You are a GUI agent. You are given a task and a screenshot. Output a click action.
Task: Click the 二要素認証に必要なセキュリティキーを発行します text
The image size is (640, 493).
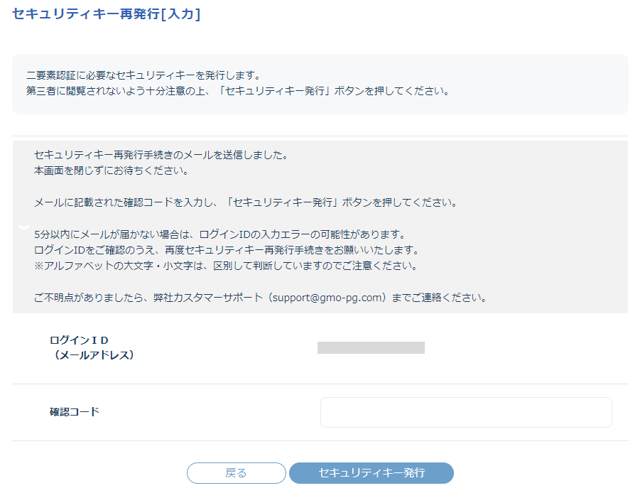143,75
